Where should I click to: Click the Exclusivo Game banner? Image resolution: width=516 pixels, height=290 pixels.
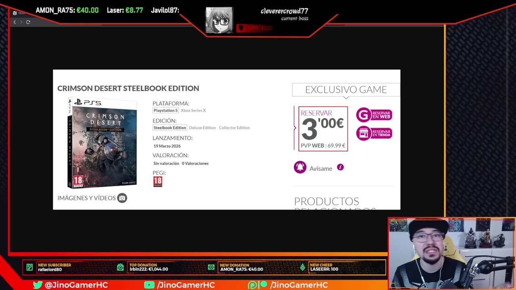(x=346, y=89)
